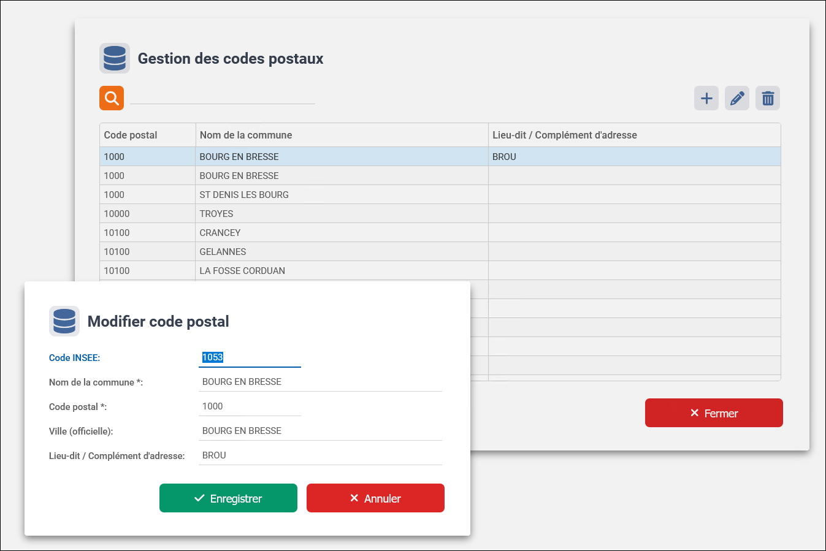Focus the search input field

[x=222, y=99]
